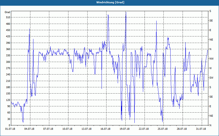219x136 pixels.
Task: Click the 420 y-axis tick label
Action: 8,36
